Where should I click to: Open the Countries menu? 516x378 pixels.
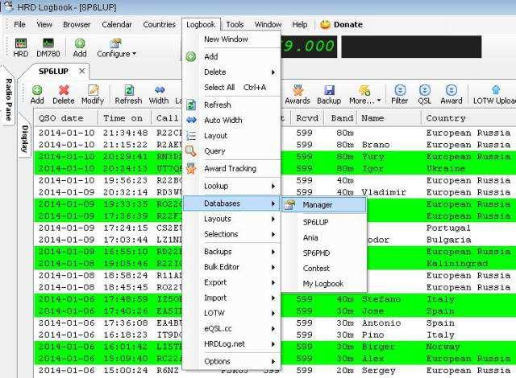click(160, 25)
